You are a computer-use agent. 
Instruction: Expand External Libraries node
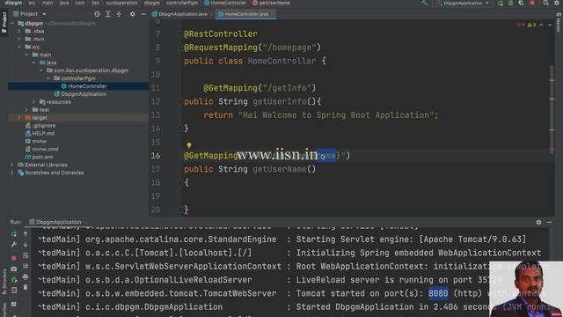[12, 166]
